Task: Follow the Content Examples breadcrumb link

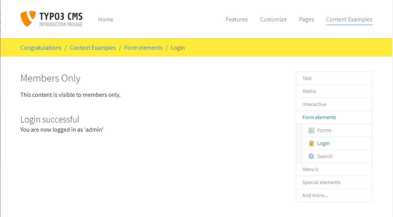Action: 93,47
